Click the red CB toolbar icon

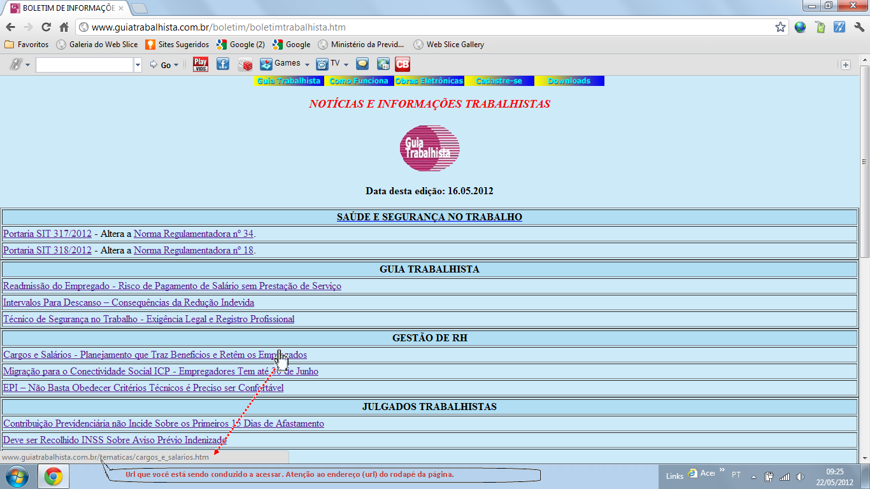(403, 64)
